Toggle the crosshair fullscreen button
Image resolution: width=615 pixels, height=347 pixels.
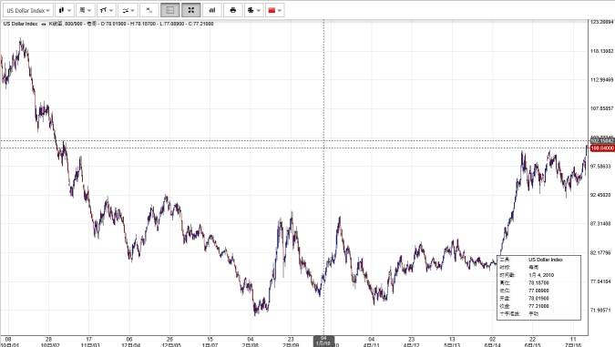(191, 10)
